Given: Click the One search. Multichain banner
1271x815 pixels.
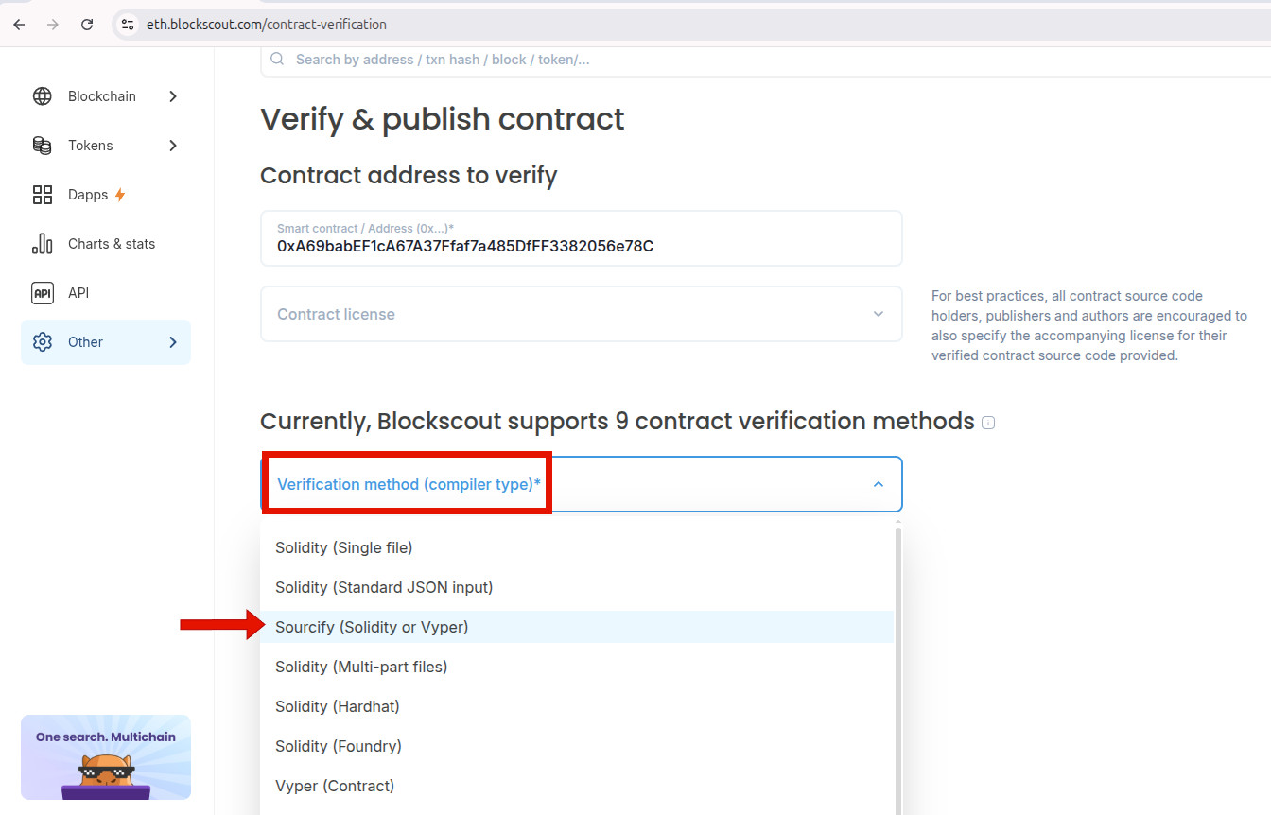Looking at the screenshot, I should (x=106, y=757).
